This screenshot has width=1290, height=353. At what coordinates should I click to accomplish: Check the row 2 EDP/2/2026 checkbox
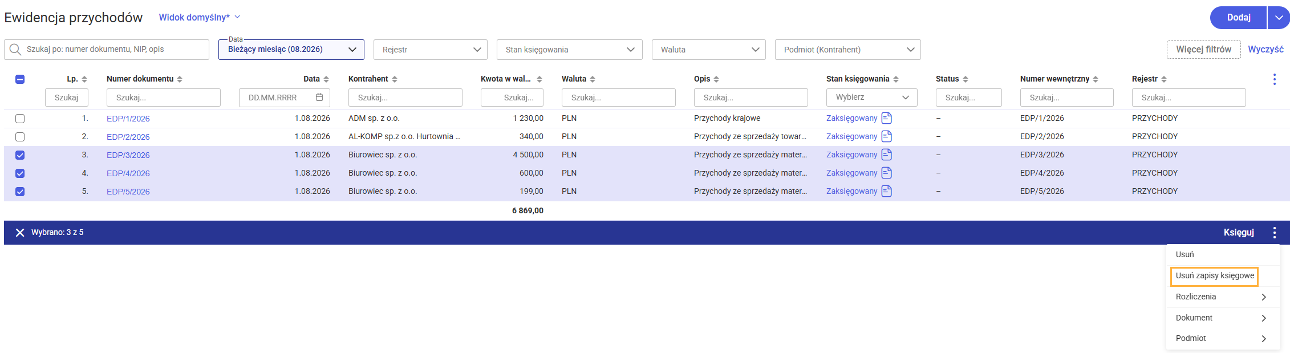tap(20, 137)
